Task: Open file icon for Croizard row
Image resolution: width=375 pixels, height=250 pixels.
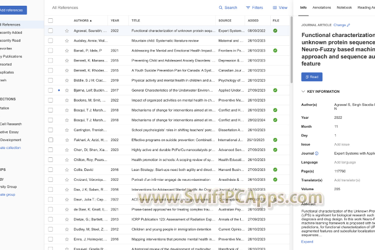Action: [x=276, y=179]
